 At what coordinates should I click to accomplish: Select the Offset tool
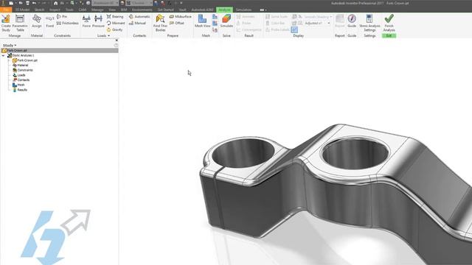(177, 23)
